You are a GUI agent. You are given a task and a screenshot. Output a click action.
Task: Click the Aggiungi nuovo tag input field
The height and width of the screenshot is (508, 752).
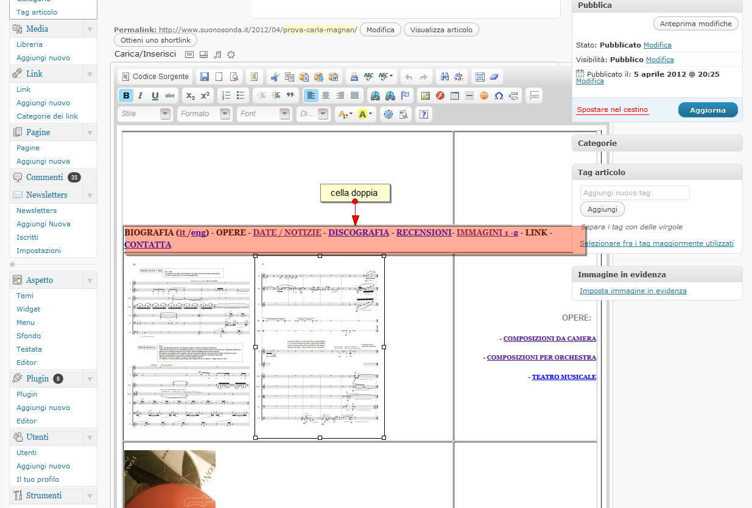635,193
